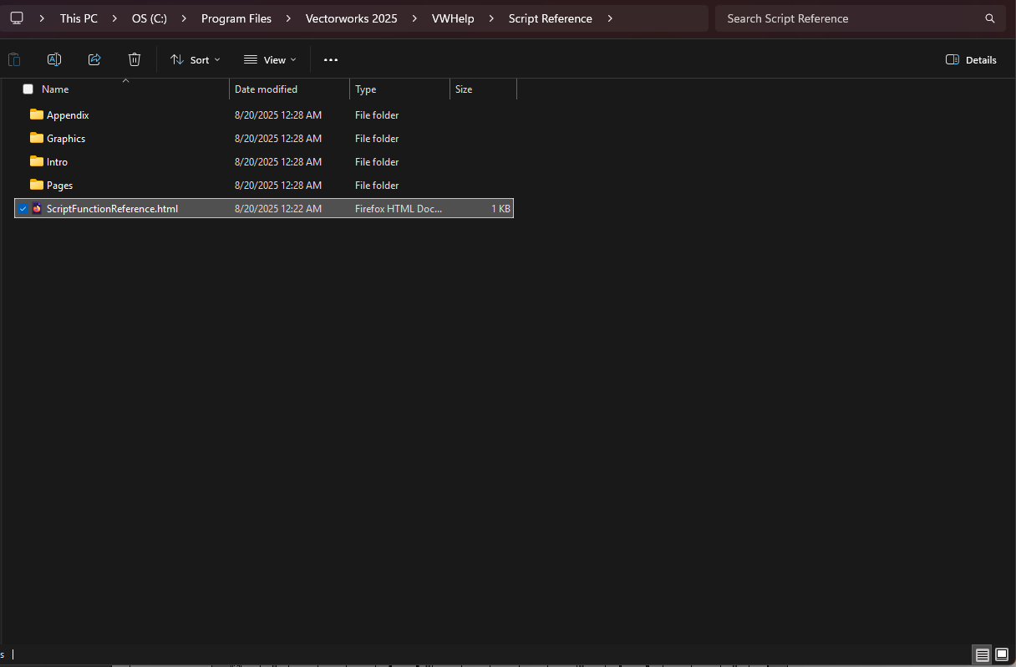The height and width of the screenshot is (667, 1016).
Task: Open the Sort dropdown menu
Action: coord(196,59)
